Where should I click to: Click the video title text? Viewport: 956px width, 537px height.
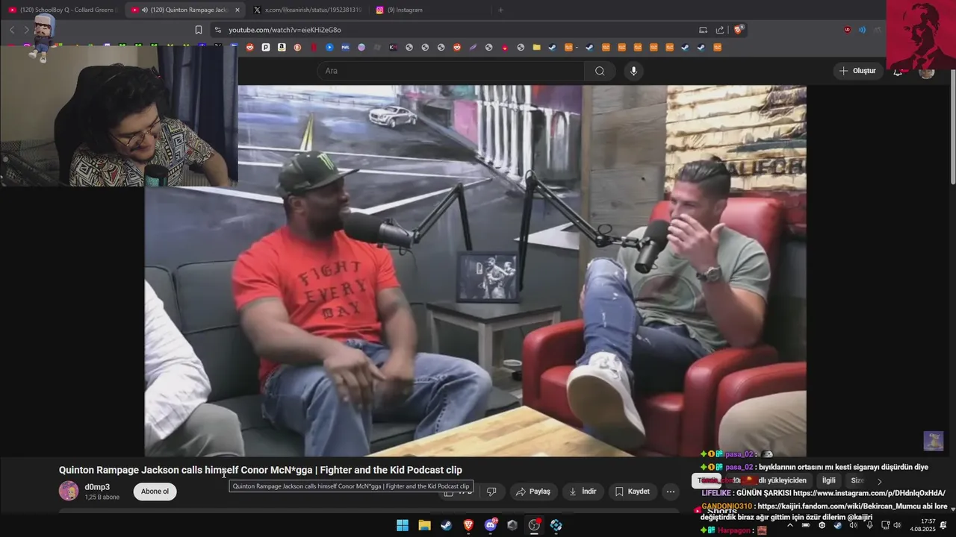[x=261, y=470]
